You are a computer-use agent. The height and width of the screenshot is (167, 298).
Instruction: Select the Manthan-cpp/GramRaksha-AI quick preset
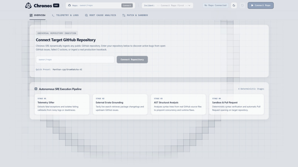click(67, 70)
